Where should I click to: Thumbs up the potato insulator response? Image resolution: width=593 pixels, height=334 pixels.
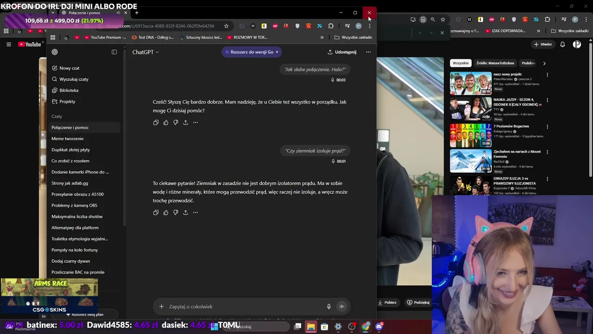click(166, 212)
